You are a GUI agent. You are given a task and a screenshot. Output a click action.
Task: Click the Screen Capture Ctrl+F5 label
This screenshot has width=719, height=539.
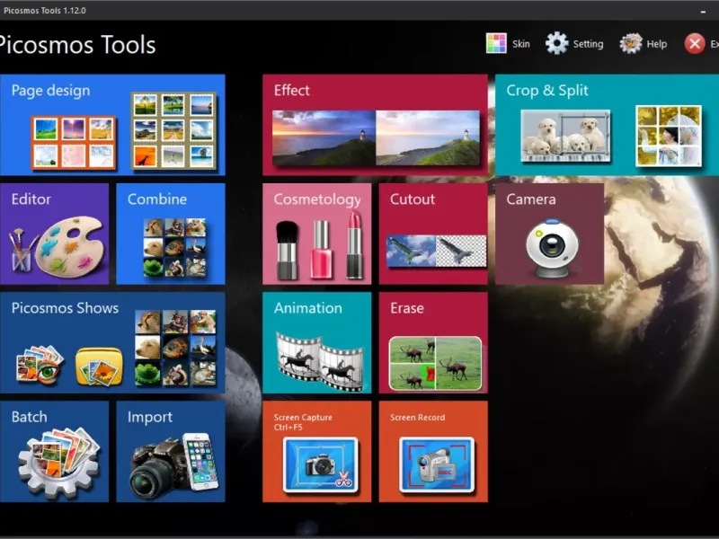pyautogui.click(x=303, y=422)
